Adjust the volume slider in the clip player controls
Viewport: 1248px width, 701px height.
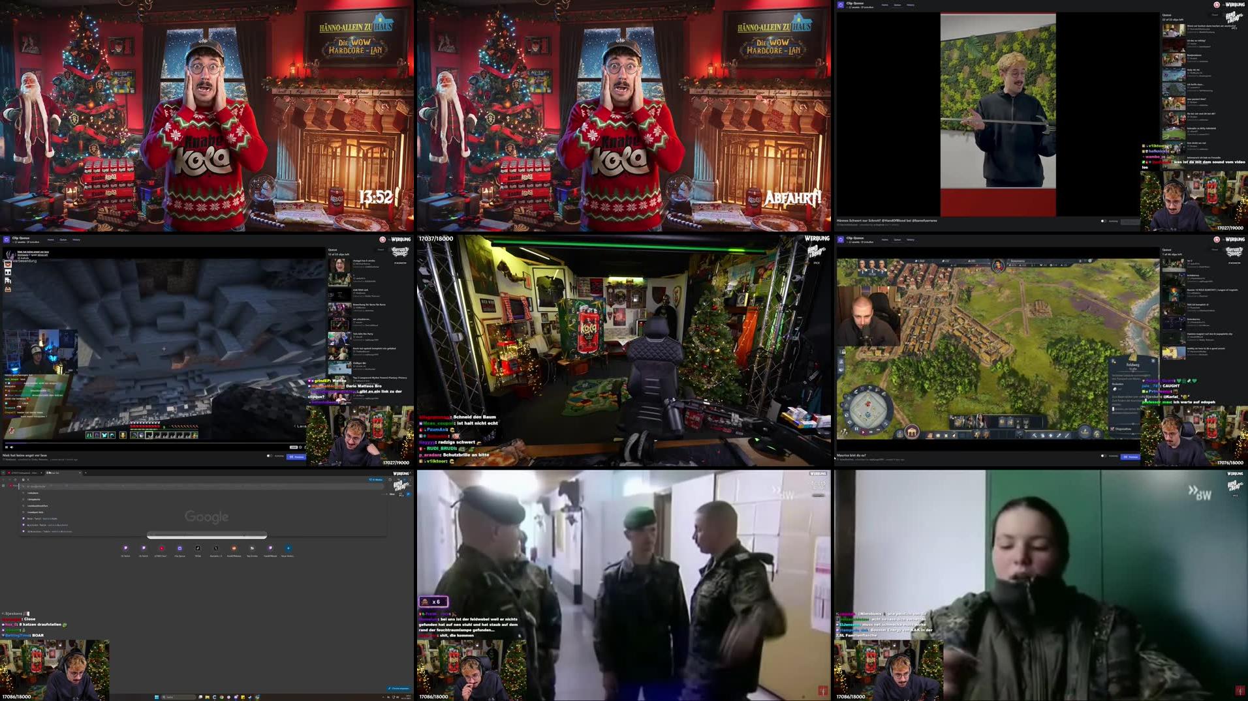coord(16,447)
